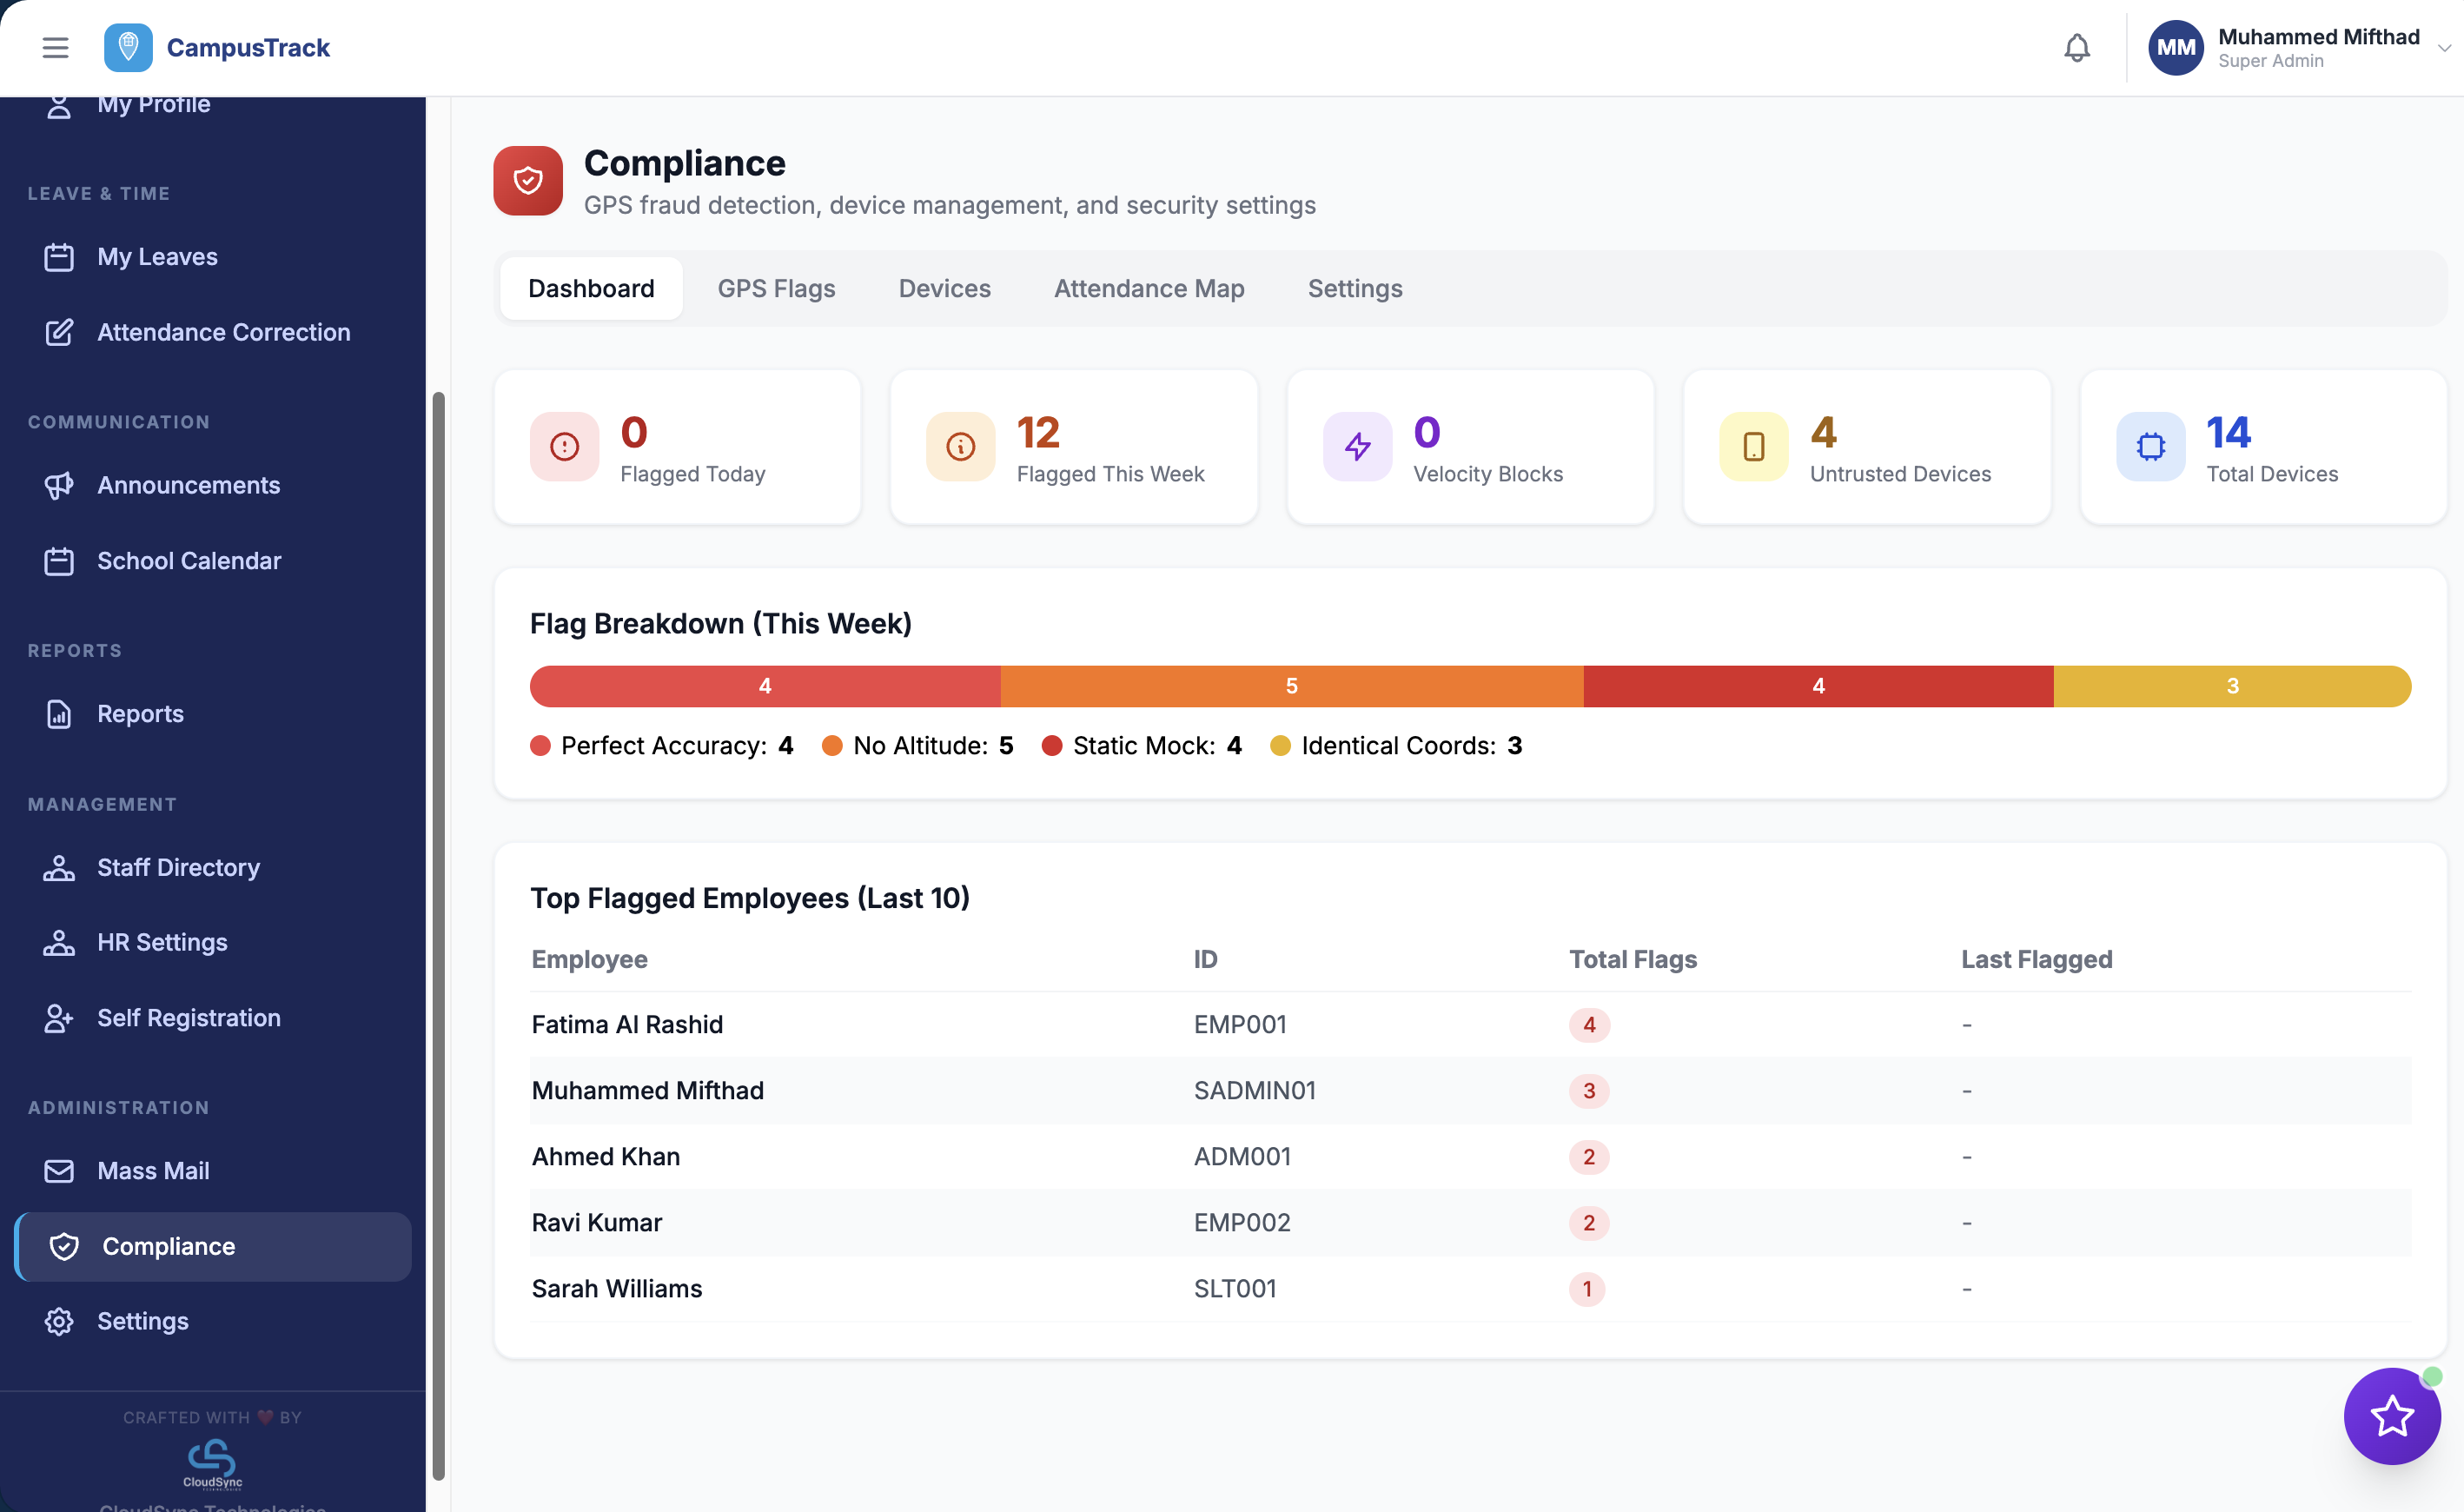Click the notification bell

pyautogui.click(x=2077, y=47)
